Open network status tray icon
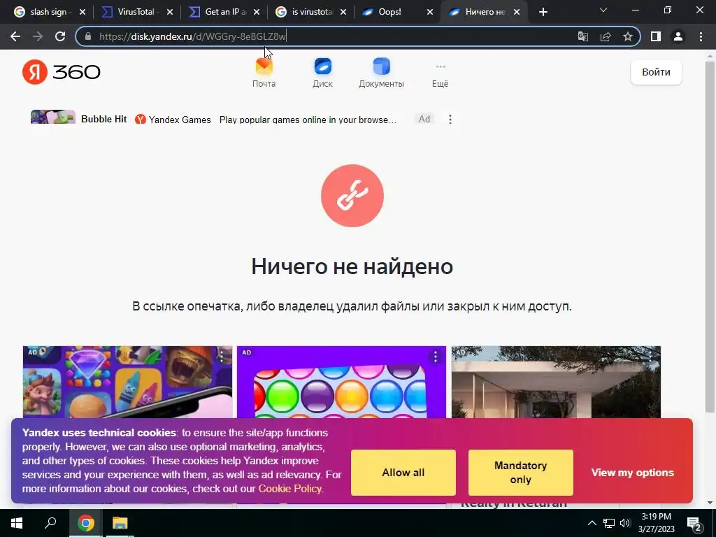716x537 pixels. click(609, 523)
